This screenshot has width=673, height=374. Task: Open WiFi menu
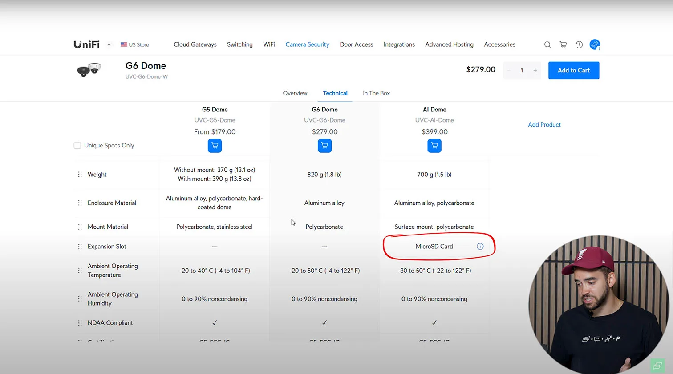(269, 44)
